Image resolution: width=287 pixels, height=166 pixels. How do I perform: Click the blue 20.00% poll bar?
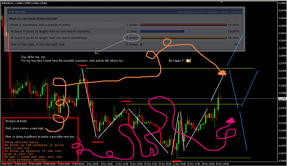[162, 31]
